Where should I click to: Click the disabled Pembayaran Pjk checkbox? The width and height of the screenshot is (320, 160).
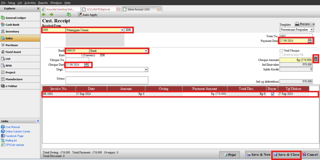pos(281,55)
